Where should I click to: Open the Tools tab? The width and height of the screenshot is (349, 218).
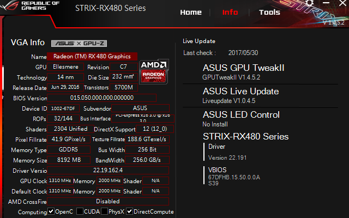pos(269,12)
